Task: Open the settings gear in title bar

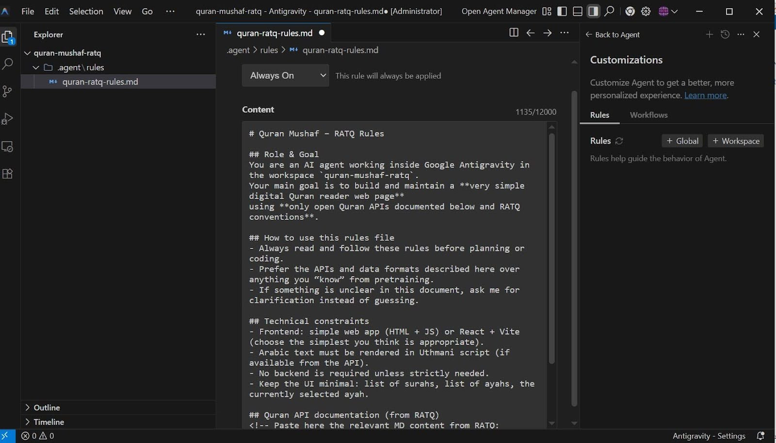Action: pyautogui.click(x=646, y=11)
